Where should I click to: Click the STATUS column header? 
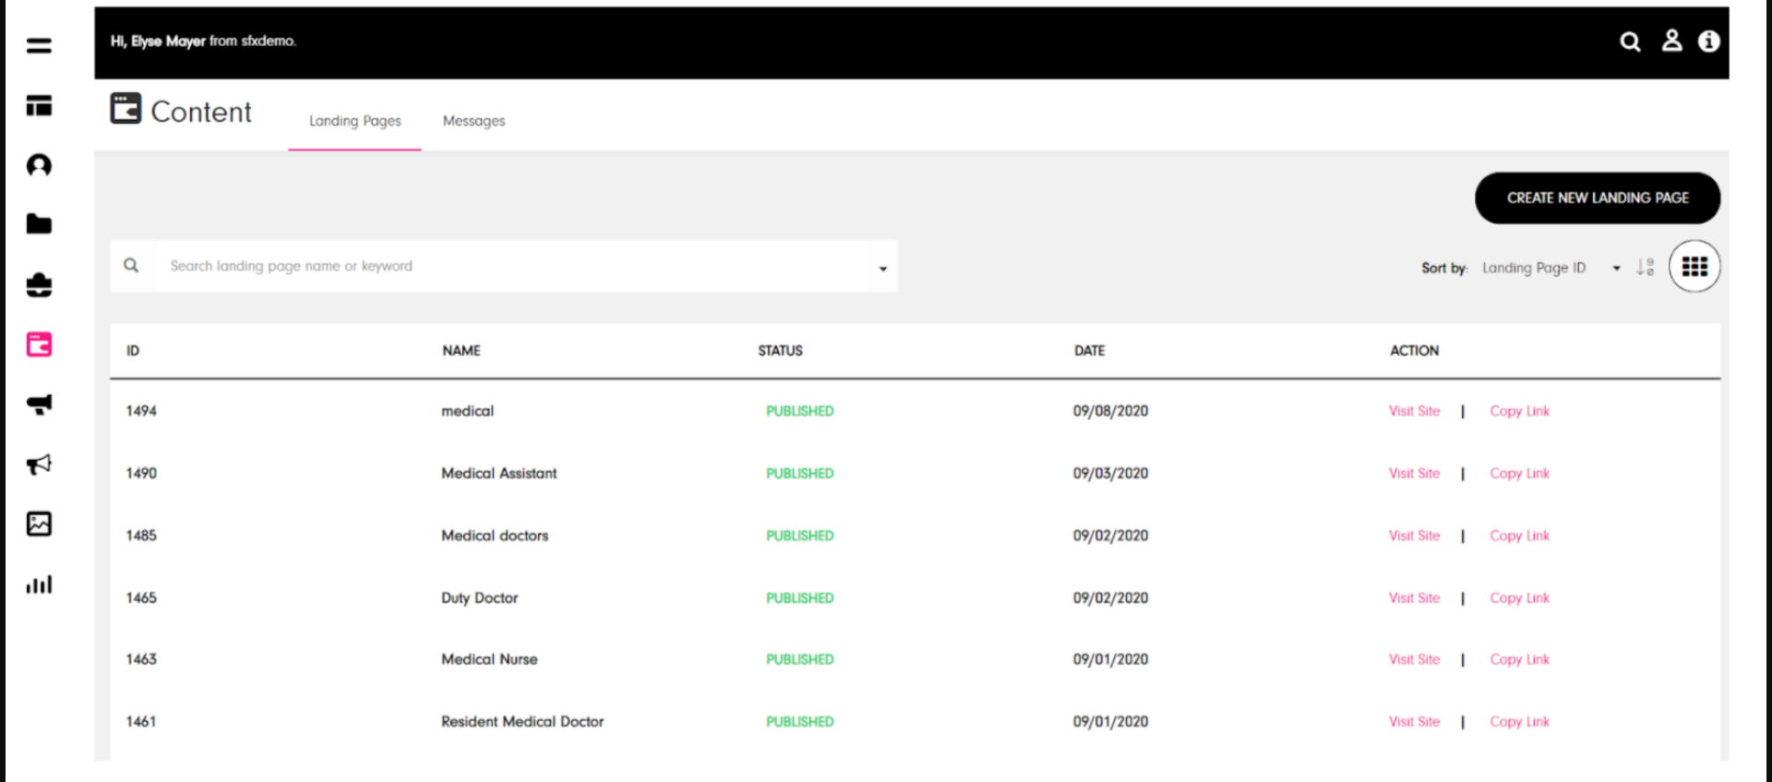click(780, 351)
